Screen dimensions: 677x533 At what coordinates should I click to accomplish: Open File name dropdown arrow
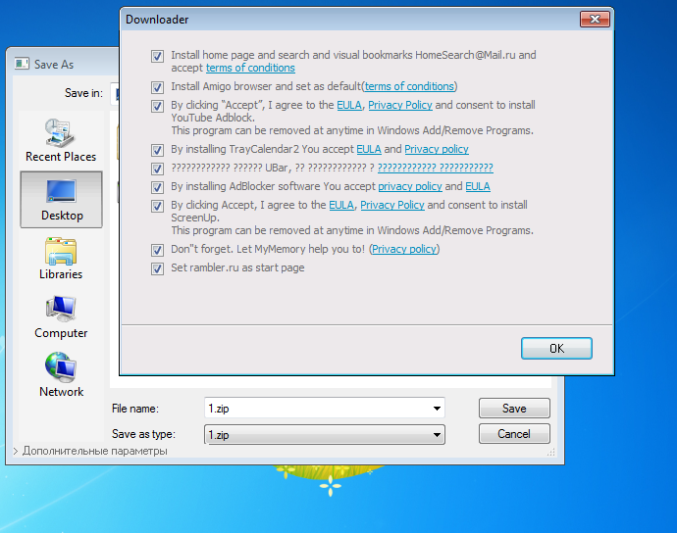pyautogui.click(x=437, y=408)
